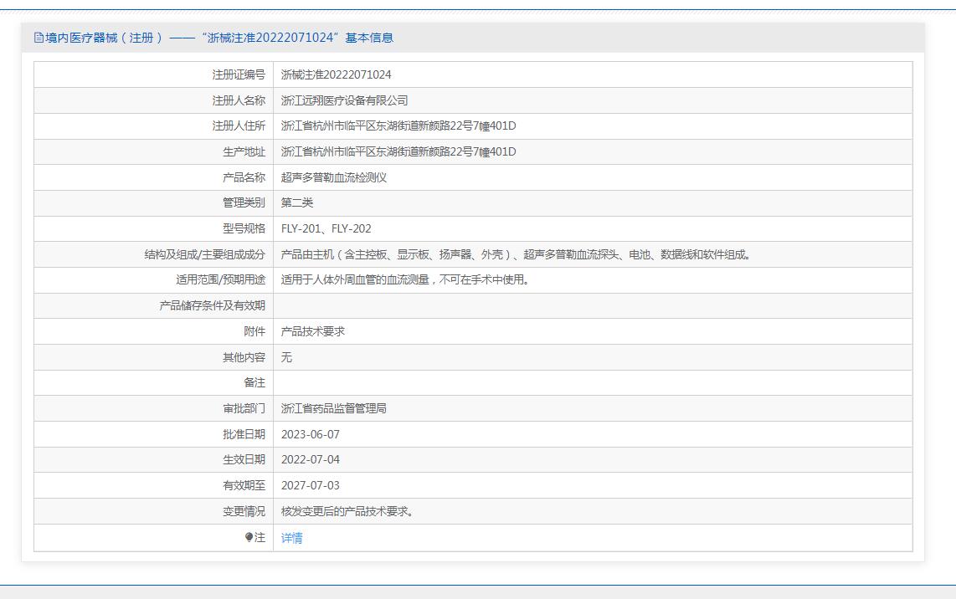Click the document icon before 境内医疗器械 heading
The image size is (956, 599).
point(39,38)
